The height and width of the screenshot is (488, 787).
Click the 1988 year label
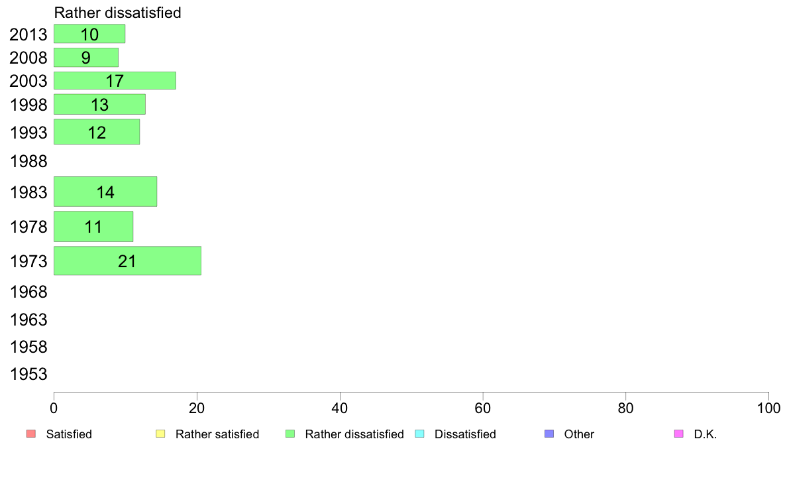(x=28, y=161)
